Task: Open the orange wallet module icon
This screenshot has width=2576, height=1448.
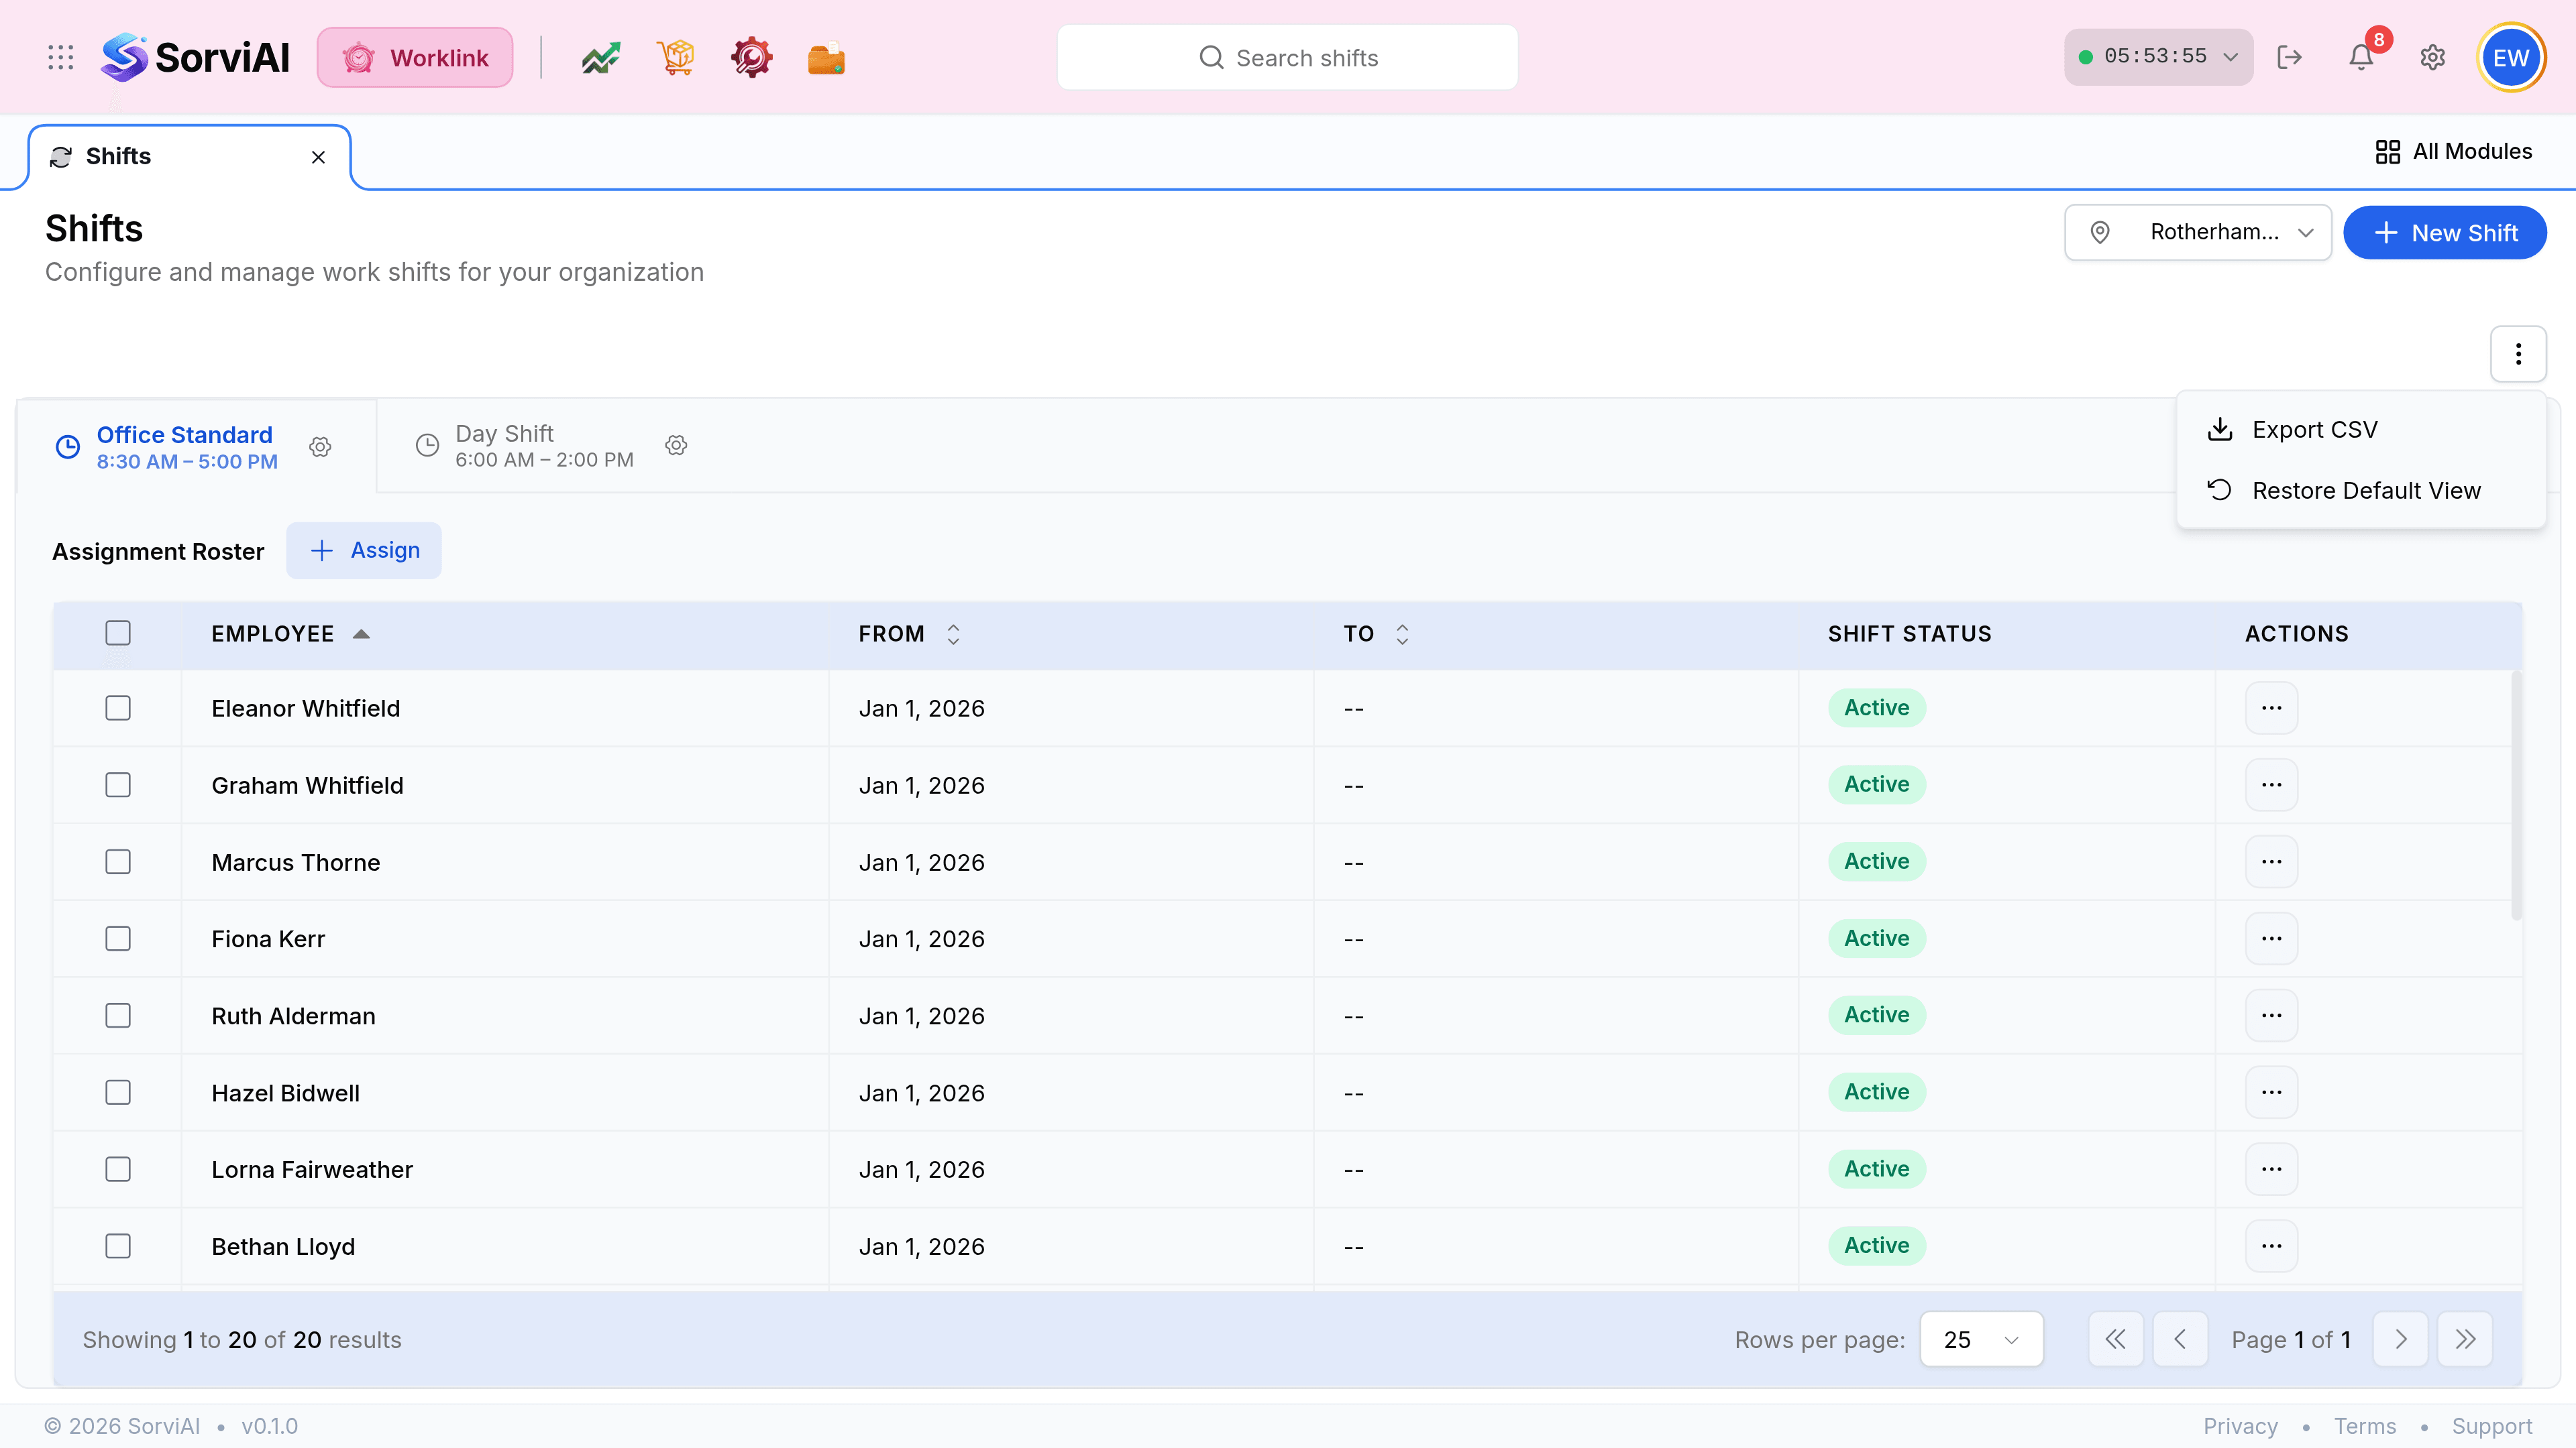Action: [826, 58]
